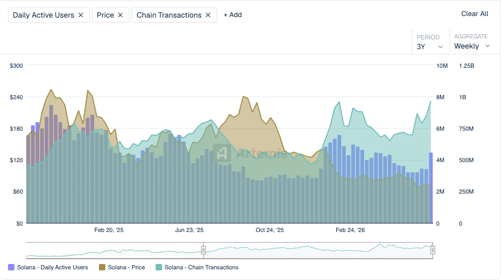Click Clear All metrics
The height and width of the screenshot is (280, 501).
pyautogui.click(x=474, y=14)
